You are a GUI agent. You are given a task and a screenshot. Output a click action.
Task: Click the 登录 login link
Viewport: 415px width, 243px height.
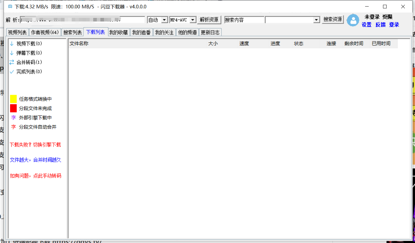tap(394, 25)
